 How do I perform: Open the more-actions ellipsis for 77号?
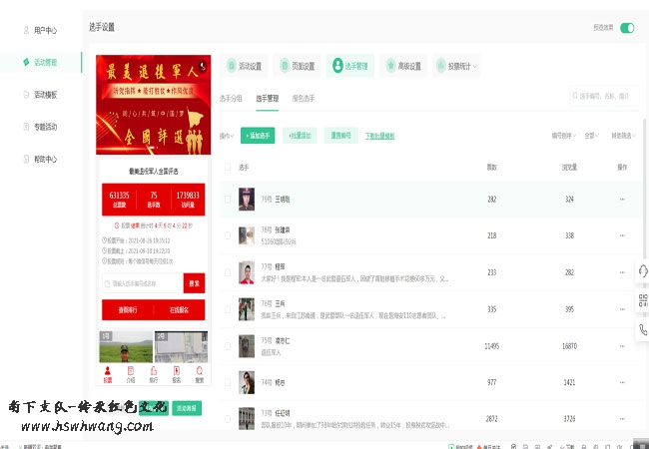point(622,272)
